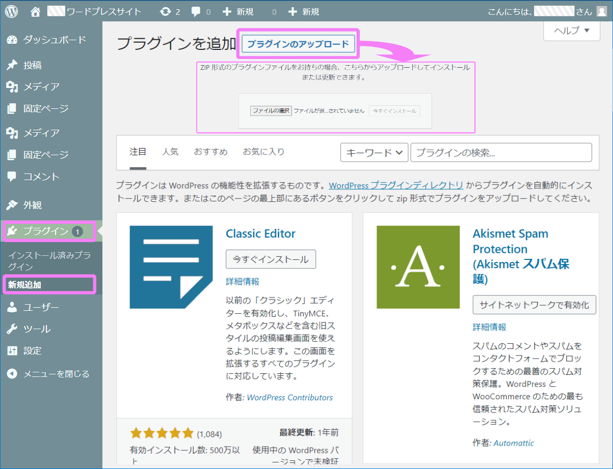Select the ダッシュボード sidebar icon
Image resolution: width=613 pixels, height=469 pixels.
12,40
